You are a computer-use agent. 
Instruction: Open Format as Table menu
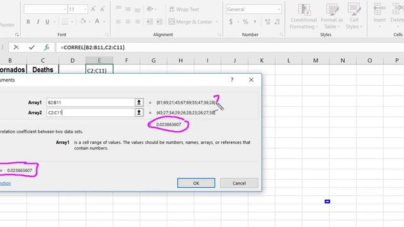pos(332,16)
